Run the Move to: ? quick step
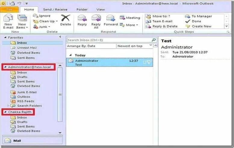The image size is (234, 148). pos(158,16)
